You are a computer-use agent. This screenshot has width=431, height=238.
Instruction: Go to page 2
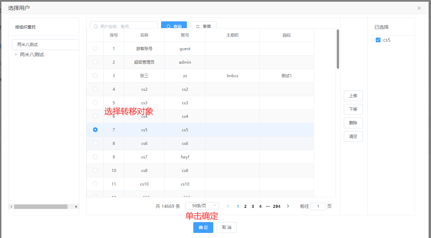(x=245, y=206)
